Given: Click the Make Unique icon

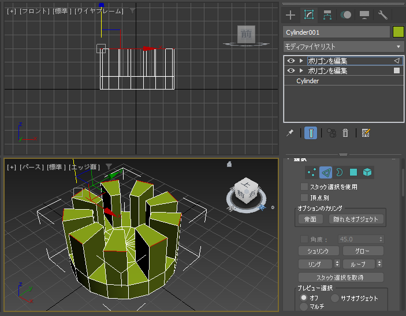Looking at the screenshot, I should coord(331,133).
